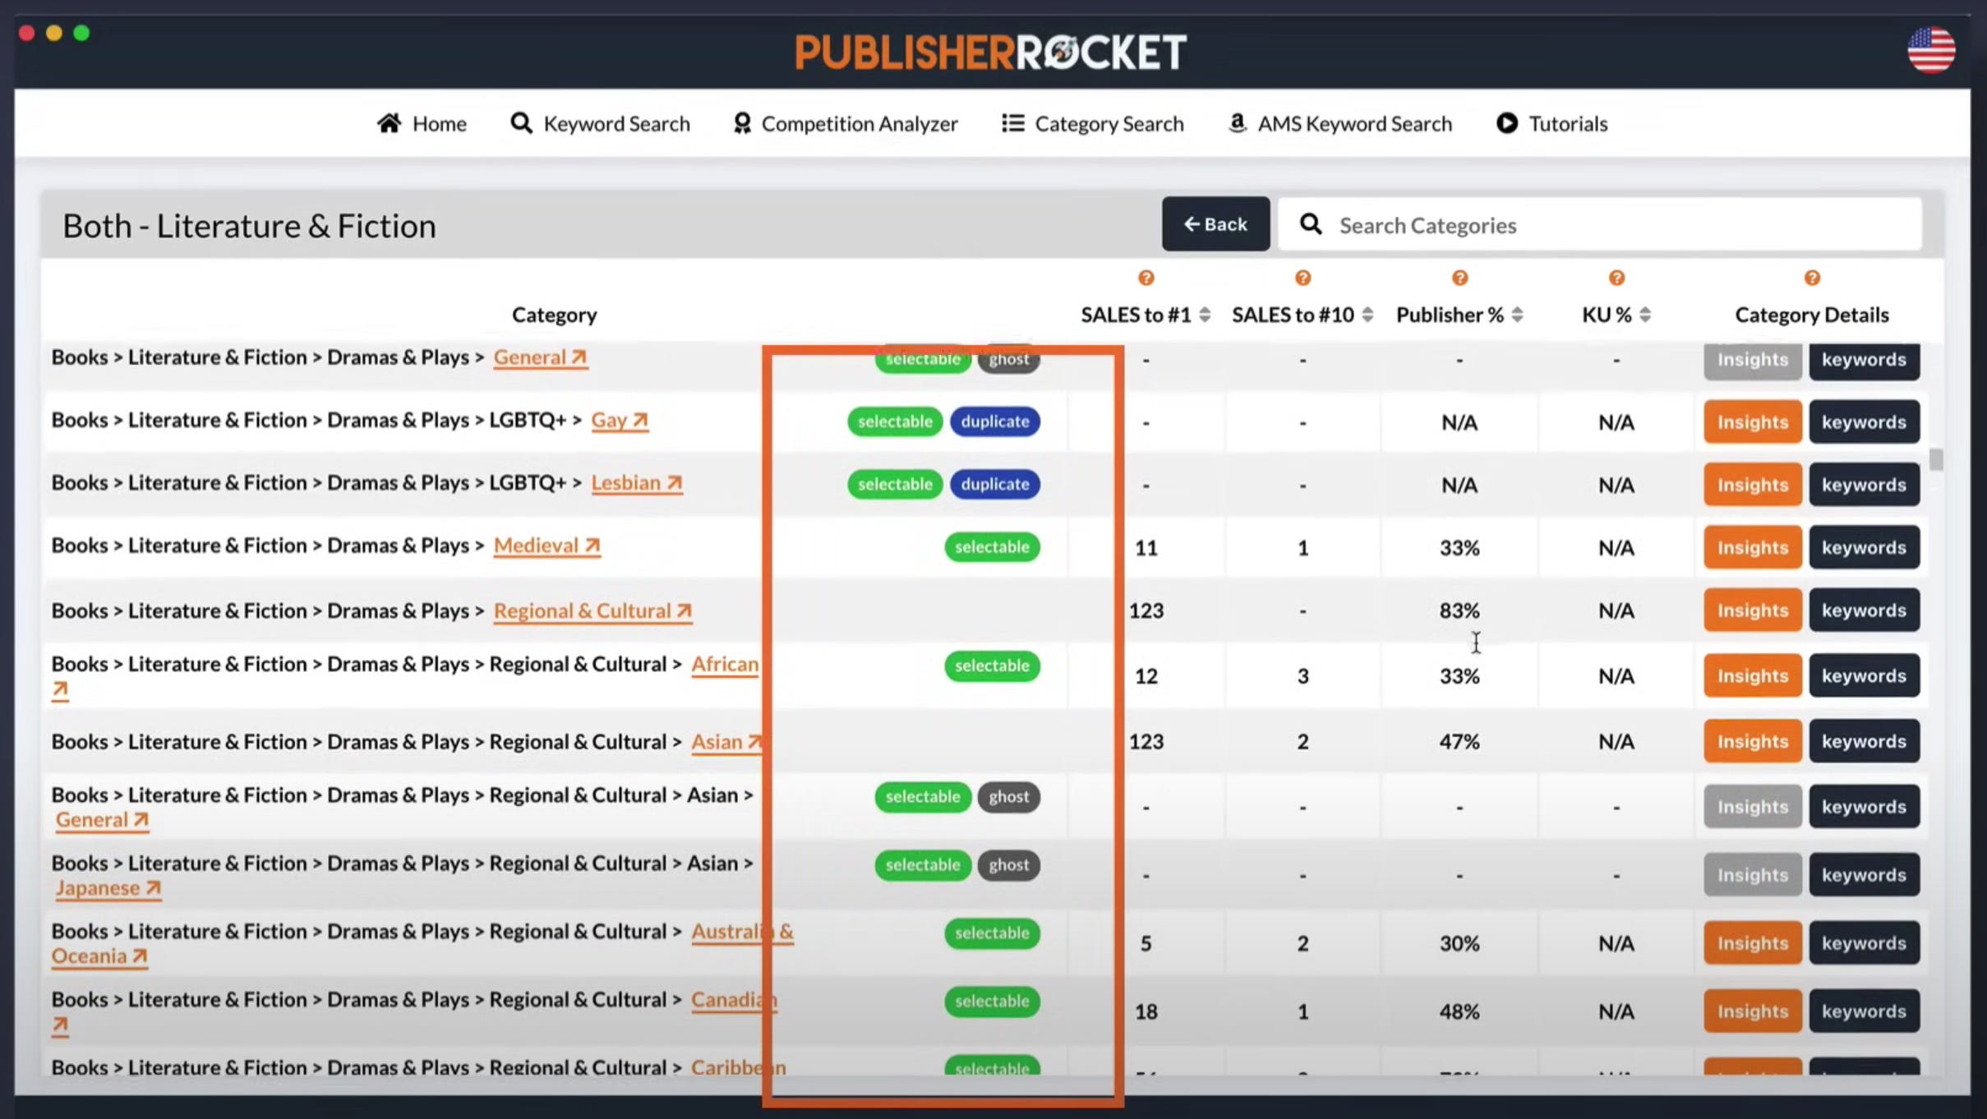
Task: Open Keyword Search
Action: coord(600,123)
